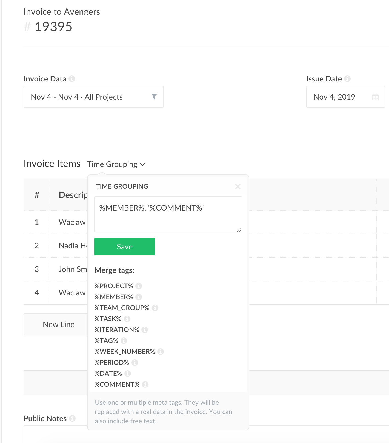Open the calendar icon in Issue Date field
Viewport: 389px width, 443px height.
tap(375, 97)
